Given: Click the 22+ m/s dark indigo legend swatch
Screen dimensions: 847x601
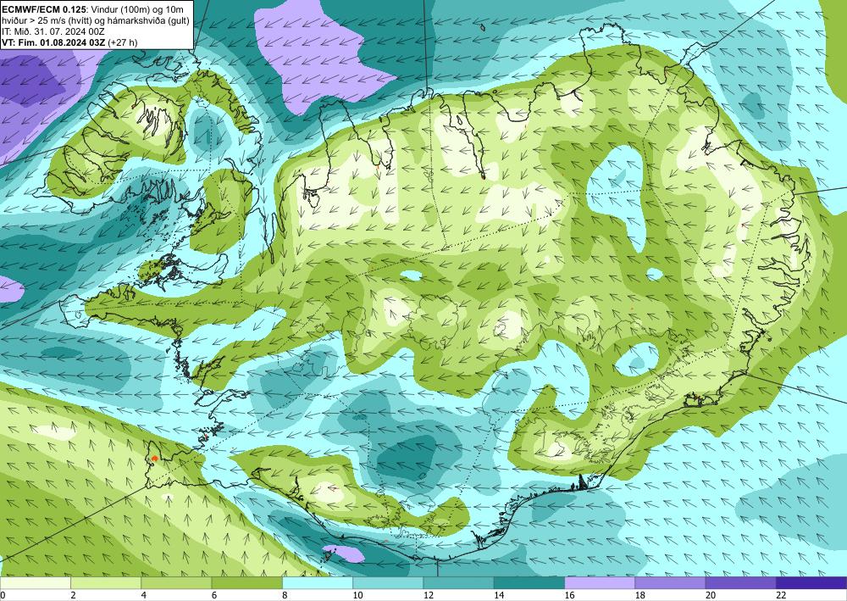Looking at the screenshot, I should 811,583.
